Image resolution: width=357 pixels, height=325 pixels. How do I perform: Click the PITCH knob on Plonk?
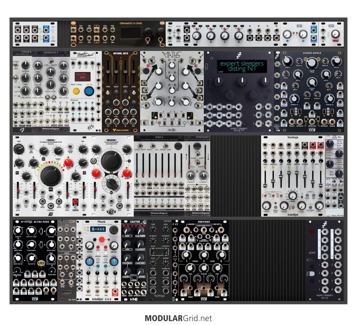coord(89,246)
